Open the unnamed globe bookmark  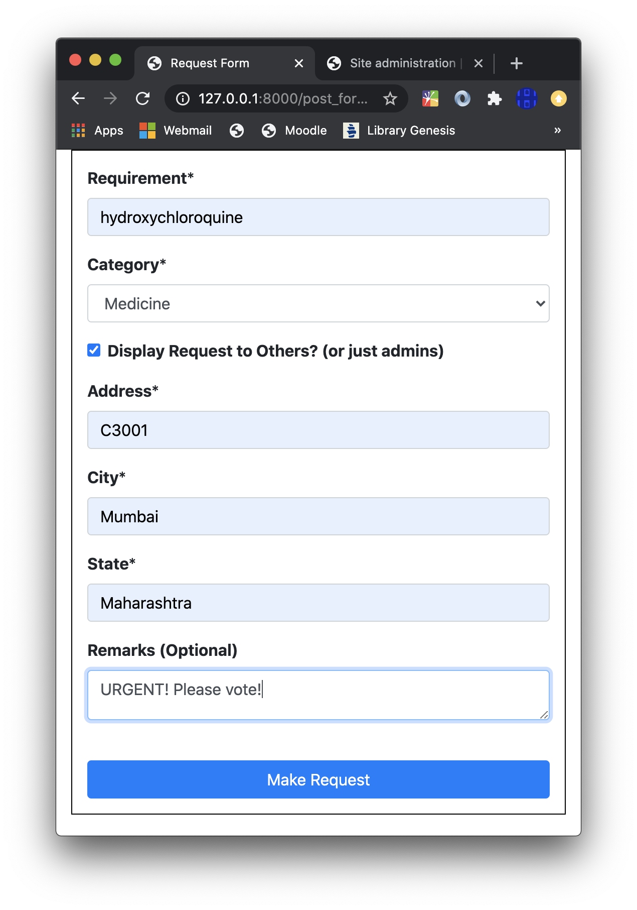(237, 131)
